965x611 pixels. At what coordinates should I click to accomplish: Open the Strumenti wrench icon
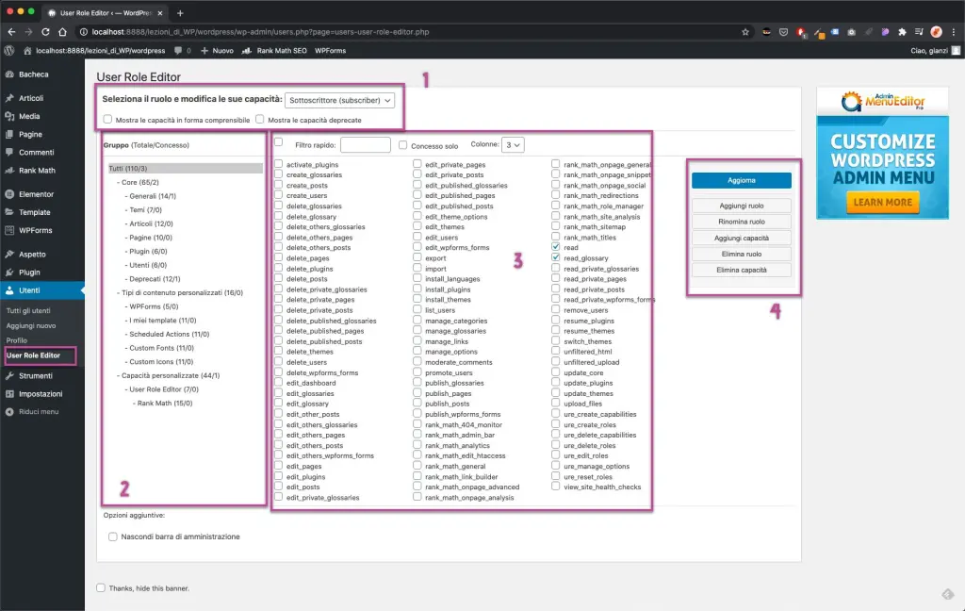pos(9,375)
